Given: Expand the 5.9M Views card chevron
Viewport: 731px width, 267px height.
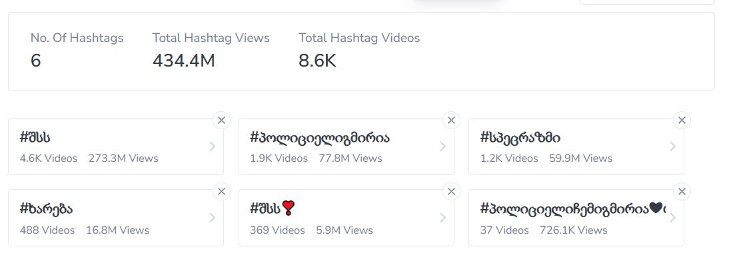Looking at the screenshot, I should pyautogui.click(x=442, y=218).
